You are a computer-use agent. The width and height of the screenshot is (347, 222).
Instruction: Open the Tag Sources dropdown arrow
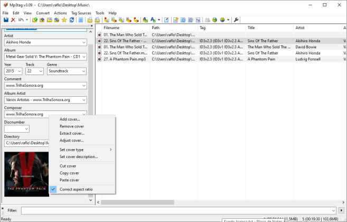pos(228,20)
